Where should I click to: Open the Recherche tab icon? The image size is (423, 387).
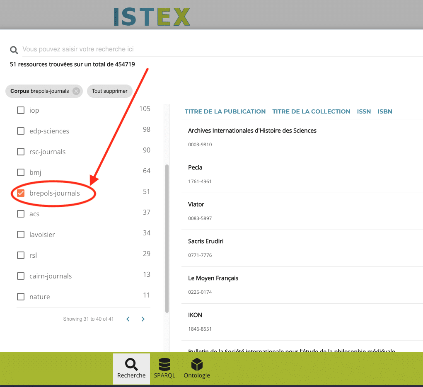(131, 365)
